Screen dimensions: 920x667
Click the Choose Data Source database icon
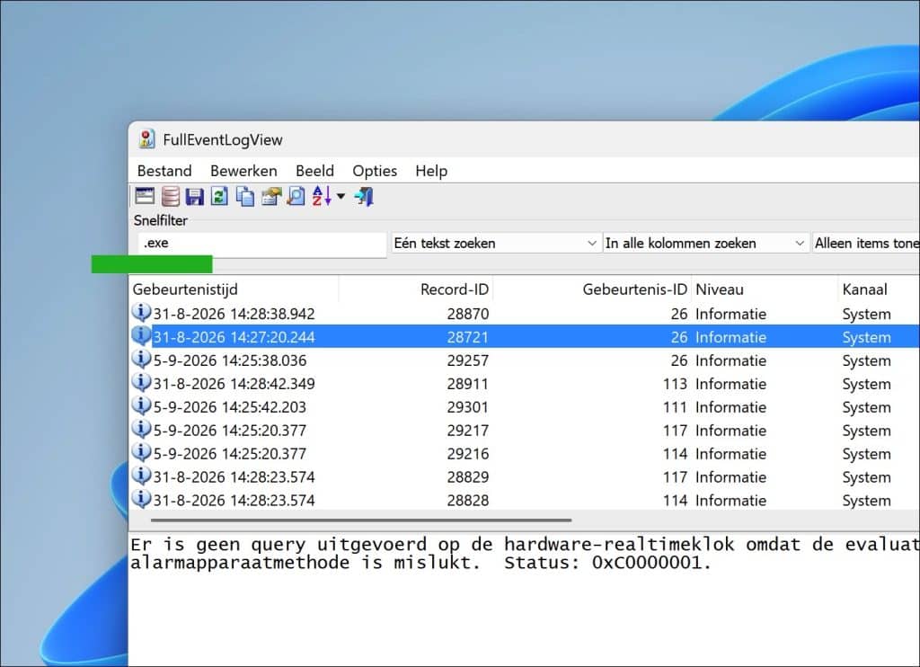[x=170, y=196]
